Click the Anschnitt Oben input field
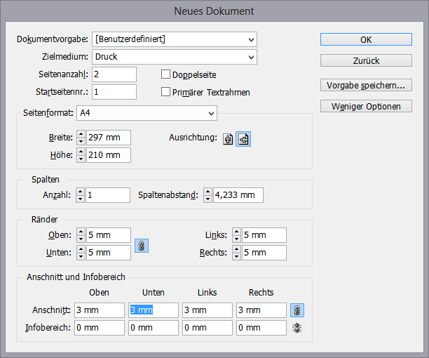The height and width of the screenshot is (358, 429). point(99,310)
